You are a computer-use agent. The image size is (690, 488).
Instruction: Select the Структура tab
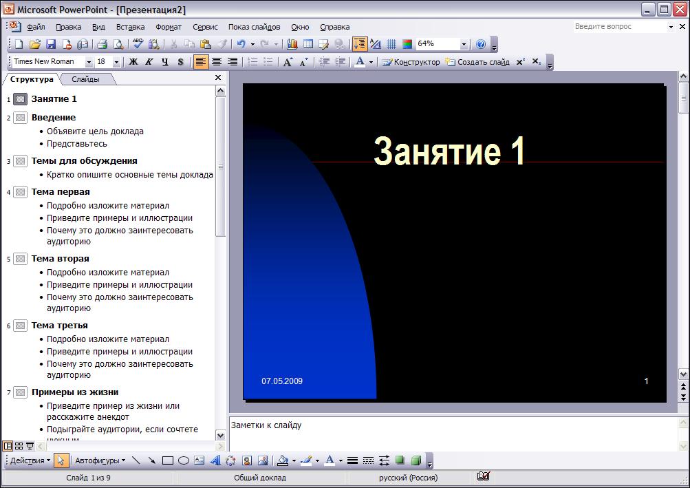32,79
